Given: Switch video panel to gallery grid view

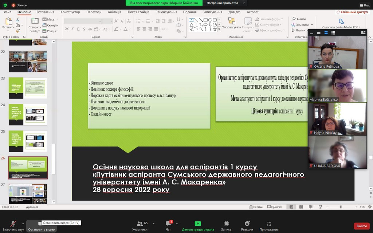Looking at the screenshot, I should click(x=333, y=33).
